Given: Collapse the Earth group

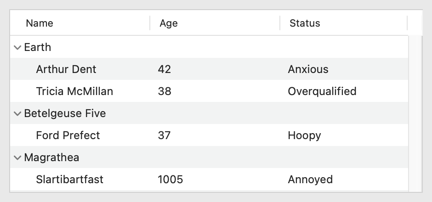Looking at the screenshot, I should 18,47.
